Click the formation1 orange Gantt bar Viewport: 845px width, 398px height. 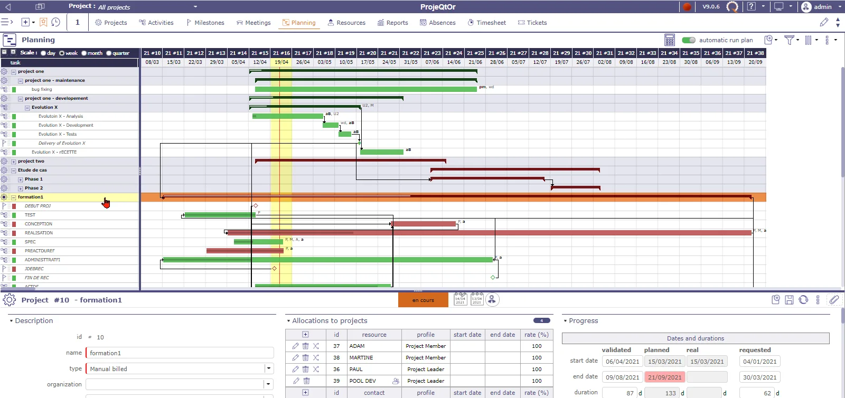[x=453, y=197]
